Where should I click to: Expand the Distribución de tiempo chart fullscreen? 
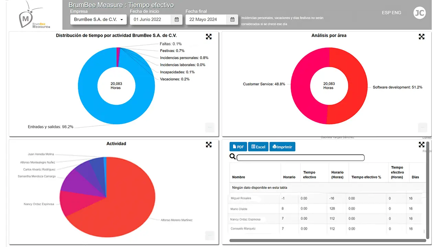209,37
